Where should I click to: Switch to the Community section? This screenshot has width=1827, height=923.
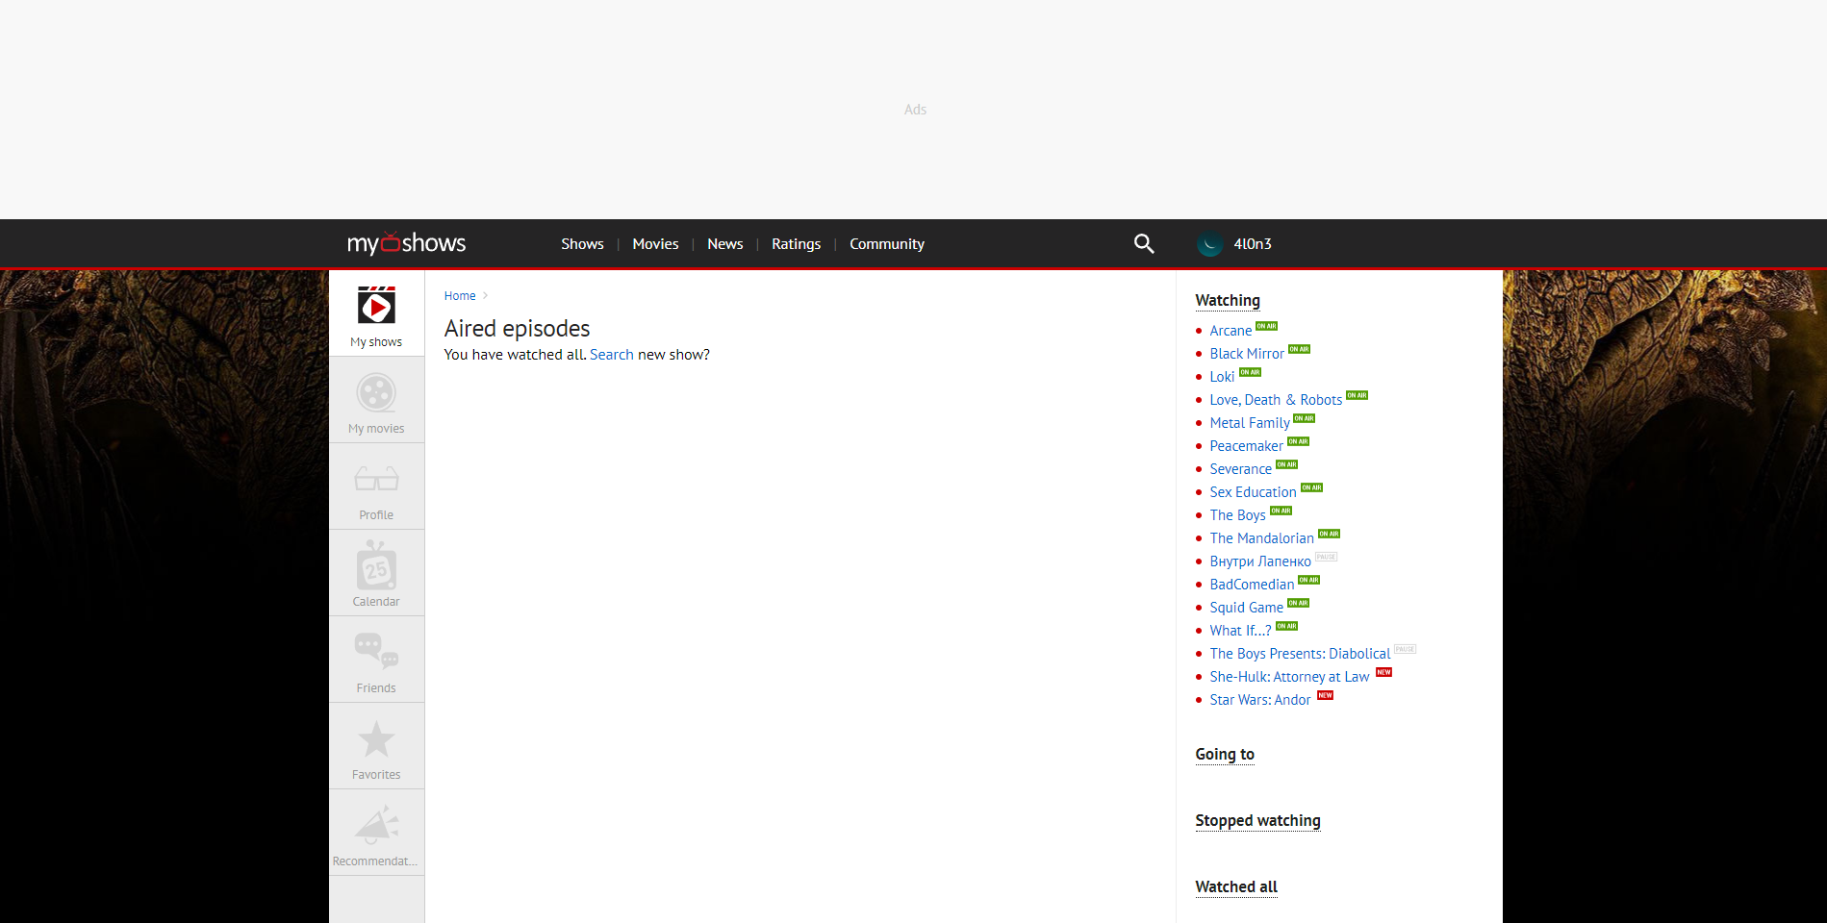[886, 243]
